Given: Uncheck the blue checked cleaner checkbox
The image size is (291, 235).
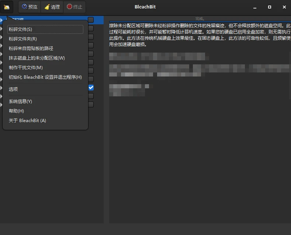Looking at the screenshot, I should click(91, 88).
